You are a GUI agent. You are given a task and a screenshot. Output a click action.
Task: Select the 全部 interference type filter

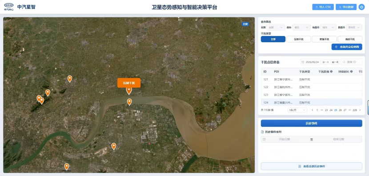(x=273, y=39)
